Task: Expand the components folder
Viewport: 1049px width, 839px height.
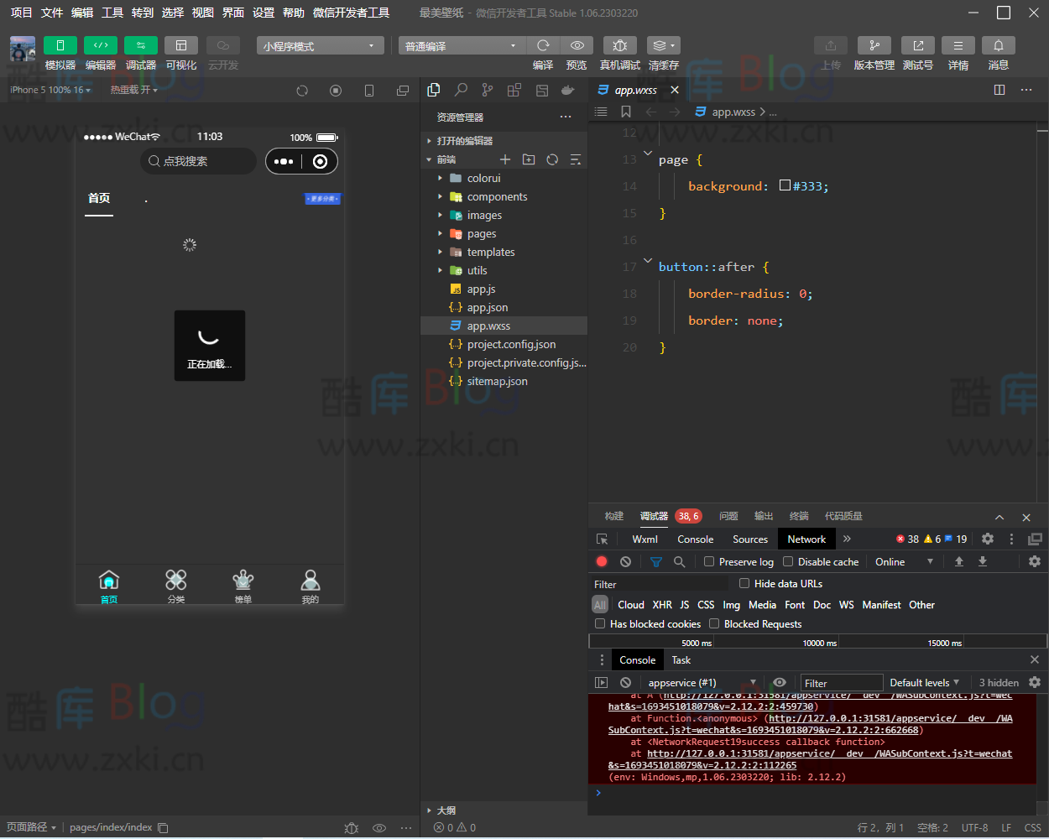Action: 497,197
